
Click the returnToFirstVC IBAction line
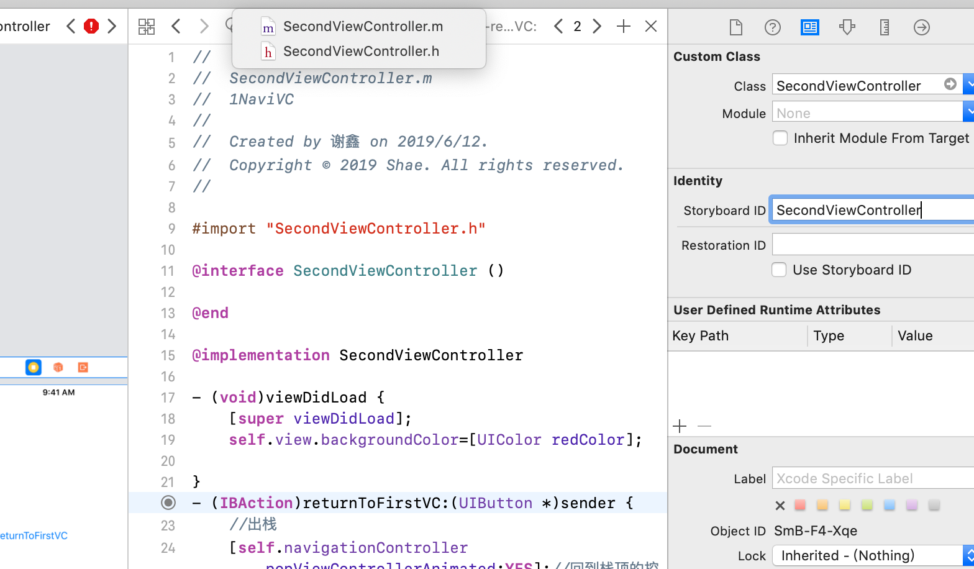(x=412, y=503)
